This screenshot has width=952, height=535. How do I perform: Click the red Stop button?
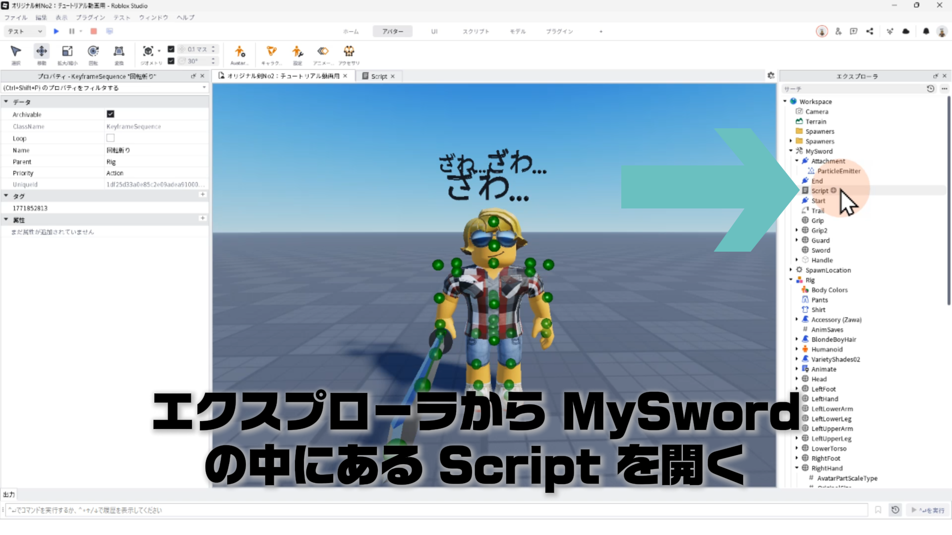coord(93,31)
